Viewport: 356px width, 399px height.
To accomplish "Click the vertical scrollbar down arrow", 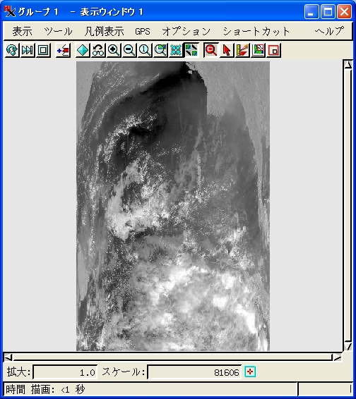I will [x=348, y=345].
